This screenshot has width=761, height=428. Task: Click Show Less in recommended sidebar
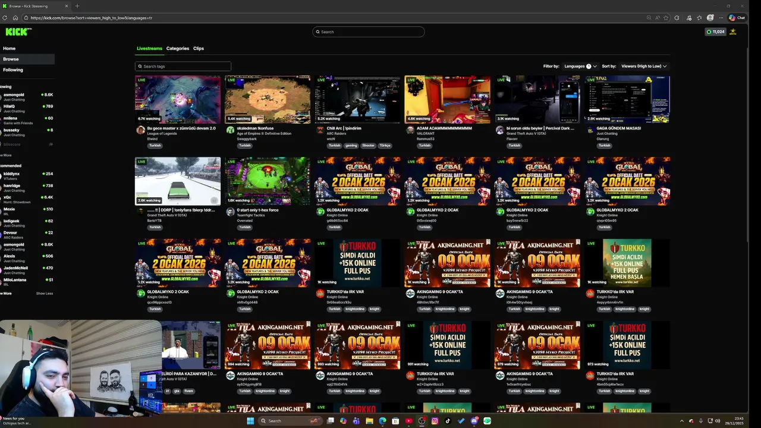click(x=45, y=293)
